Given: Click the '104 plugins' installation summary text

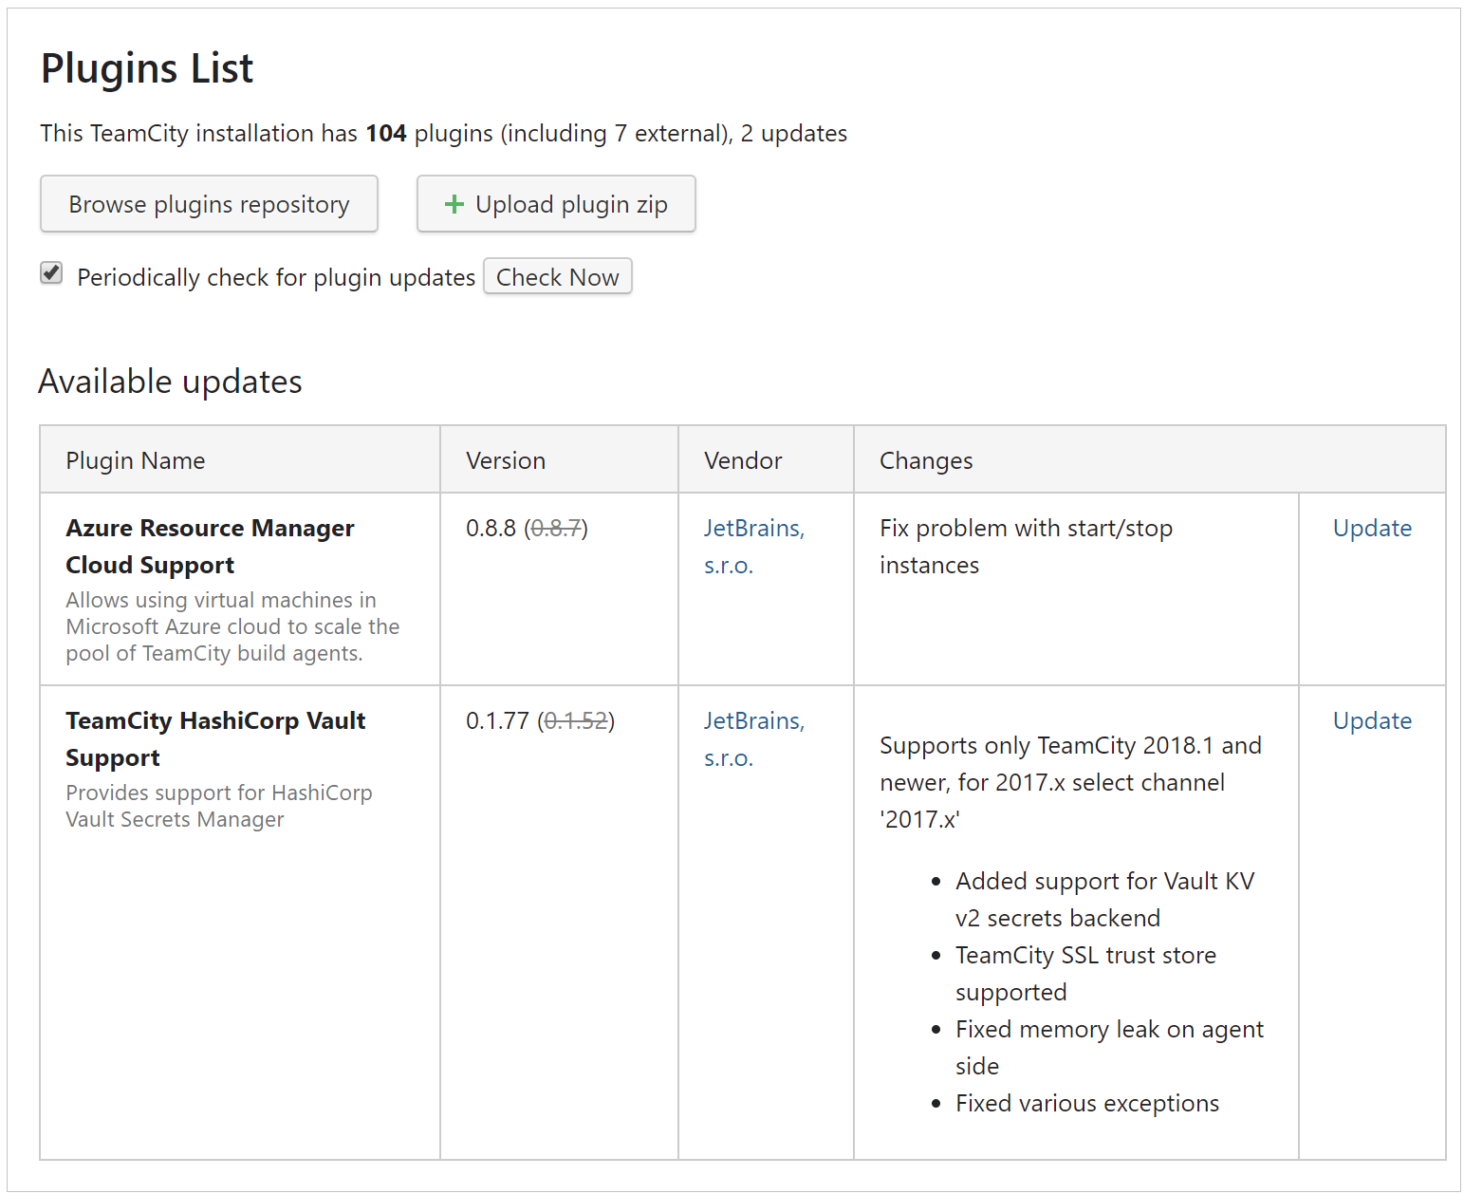Looking at the screenshot, I should pyautogui.click(x=444, y=133).
